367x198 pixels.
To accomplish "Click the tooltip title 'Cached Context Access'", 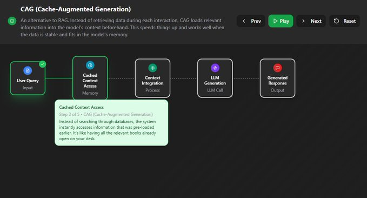I will pos(82,107).
